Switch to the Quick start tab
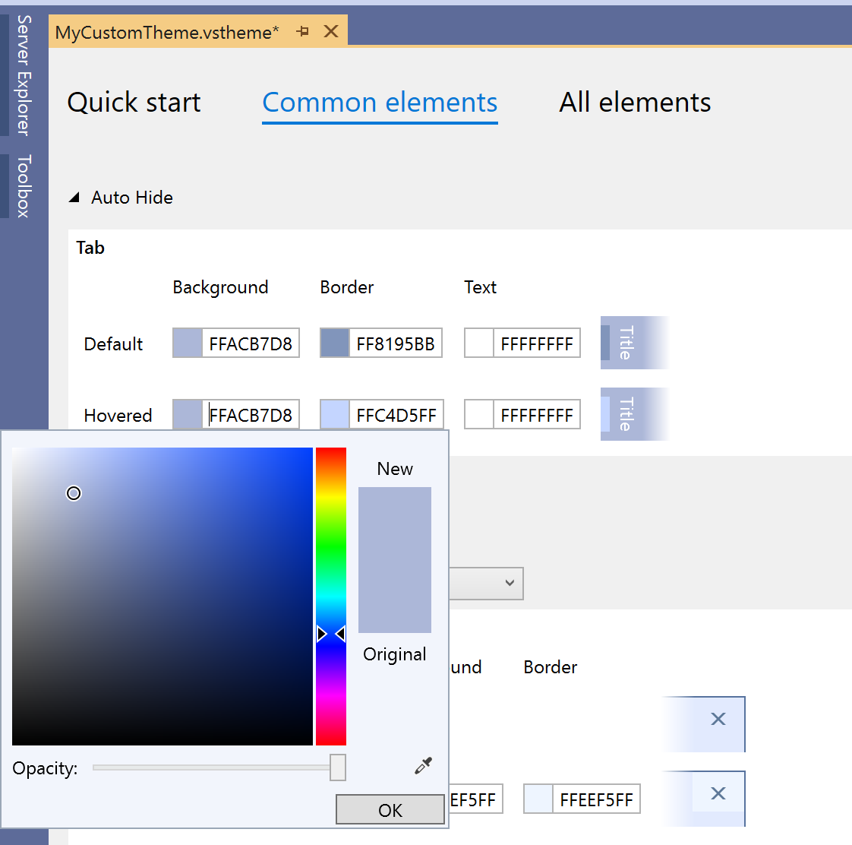This screenshot has height=845, width=852. tap(134, 103)
